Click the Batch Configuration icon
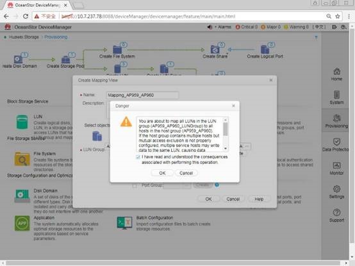 [124, 223]
